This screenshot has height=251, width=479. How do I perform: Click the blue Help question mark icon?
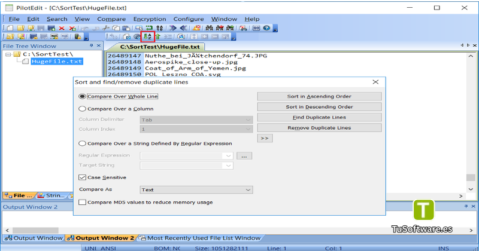click(266, 28)
